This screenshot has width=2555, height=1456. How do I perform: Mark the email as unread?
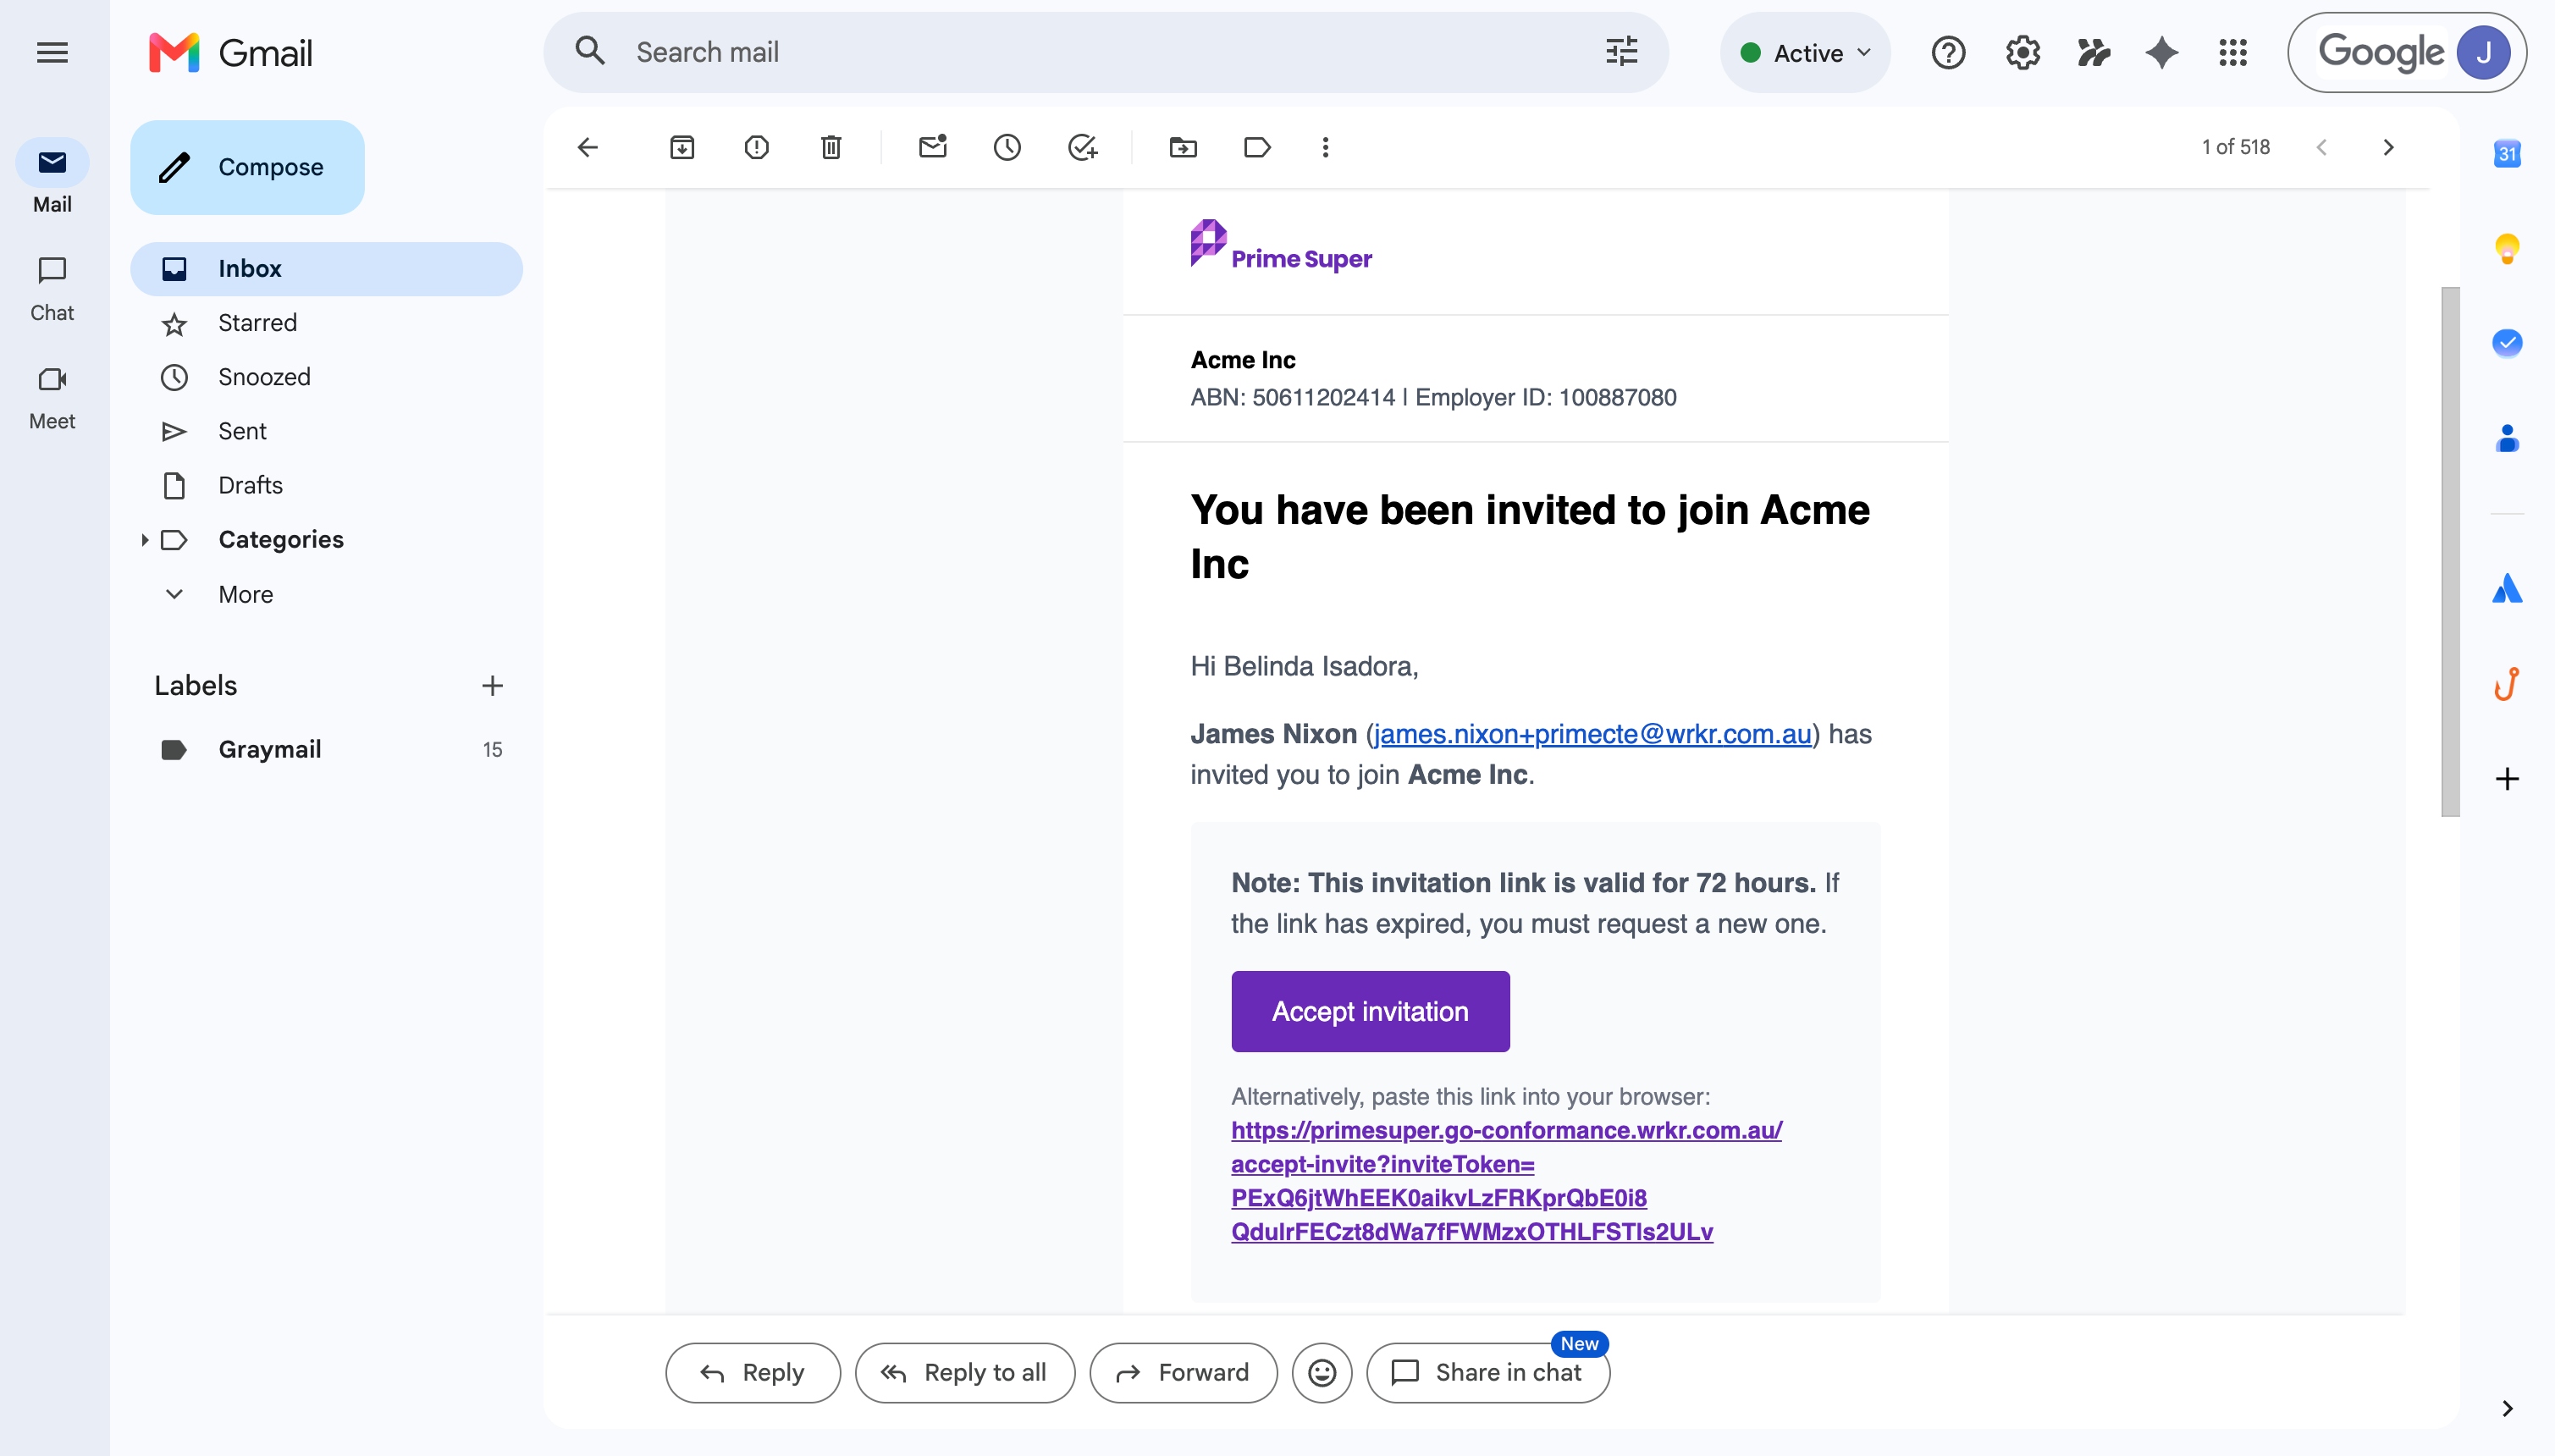[x=932, y=148]
